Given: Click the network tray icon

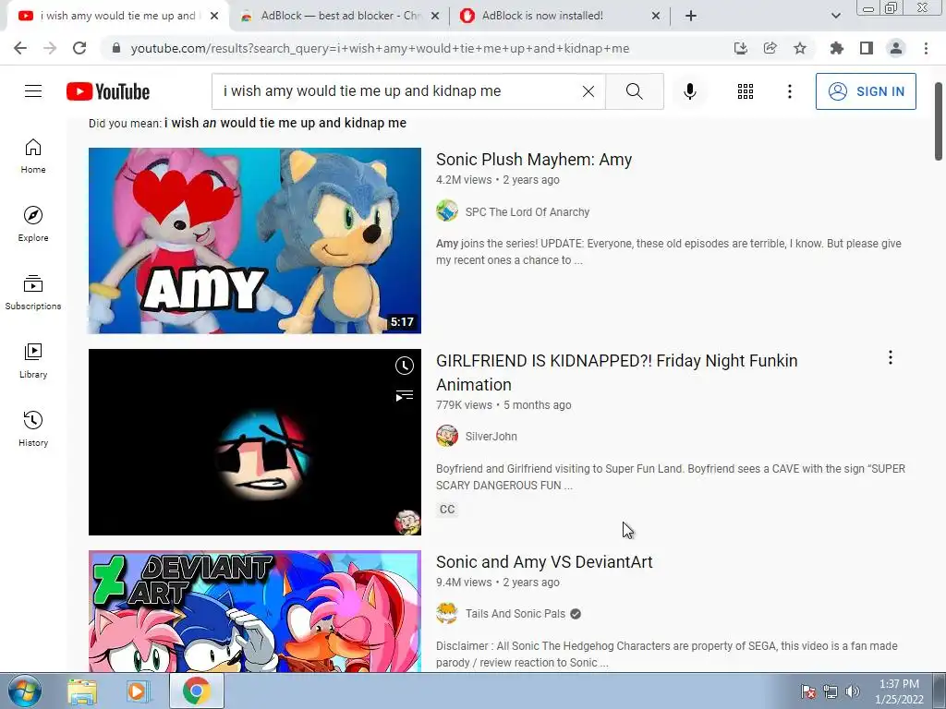Looking at the screenshot, I should [x=831, y=691].
